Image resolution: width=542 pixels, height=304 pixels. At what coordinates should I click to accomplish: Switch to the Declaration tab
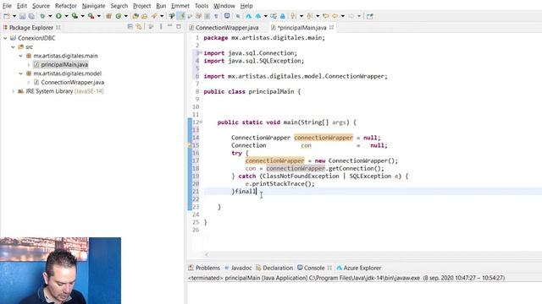pos(274,268)
